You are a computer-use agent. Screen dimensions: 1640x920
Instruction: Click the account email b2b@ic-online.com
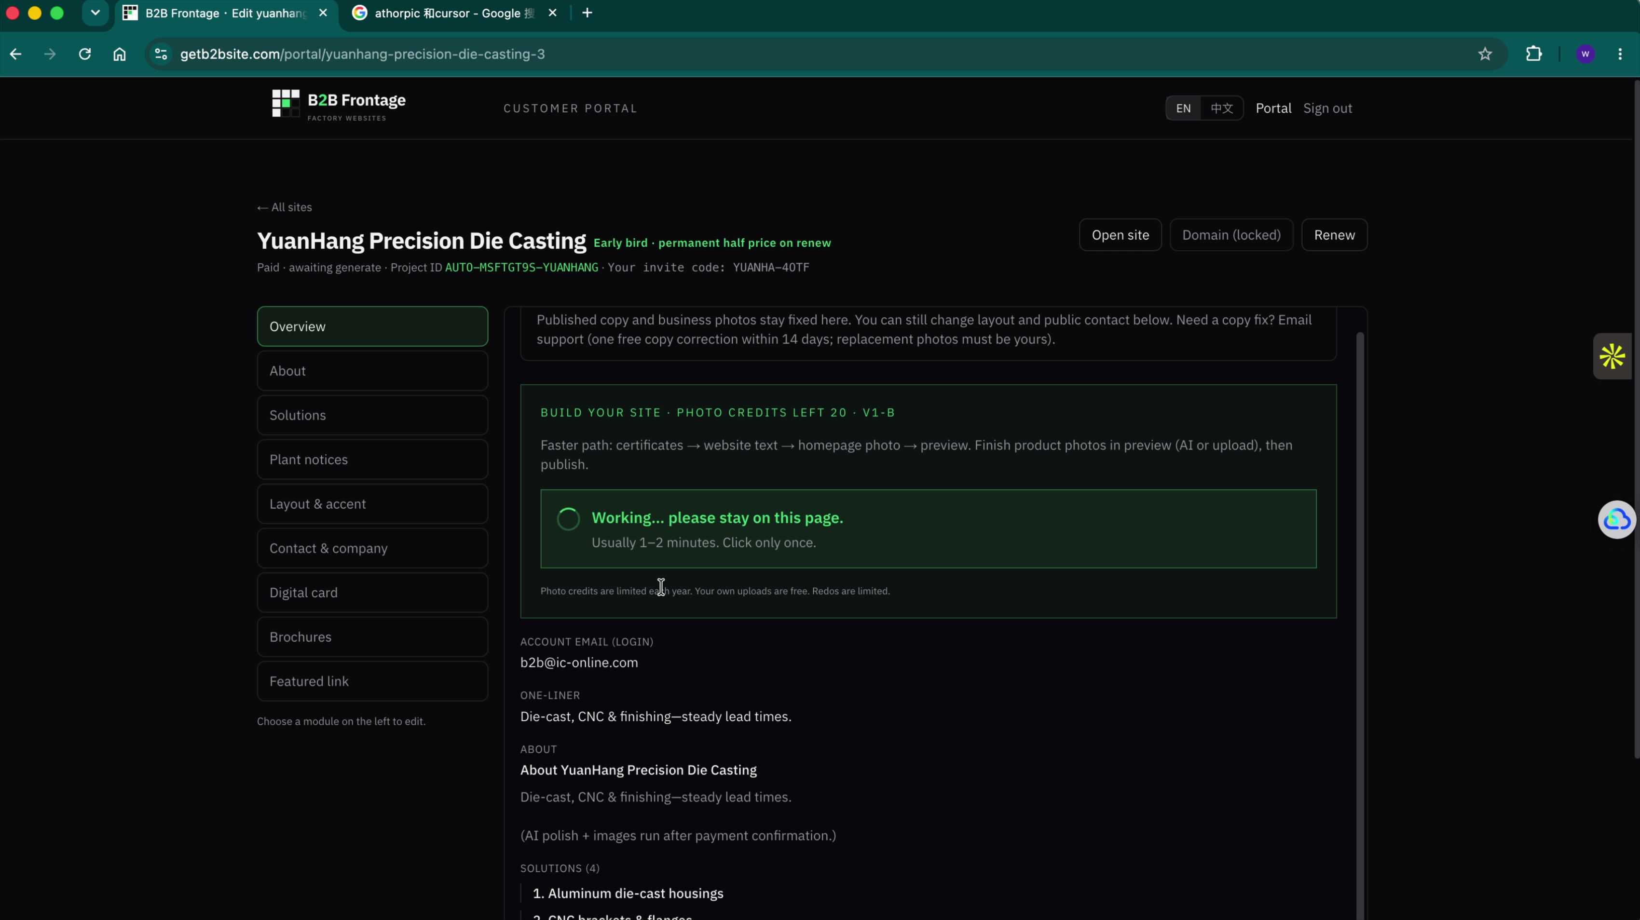579,663
